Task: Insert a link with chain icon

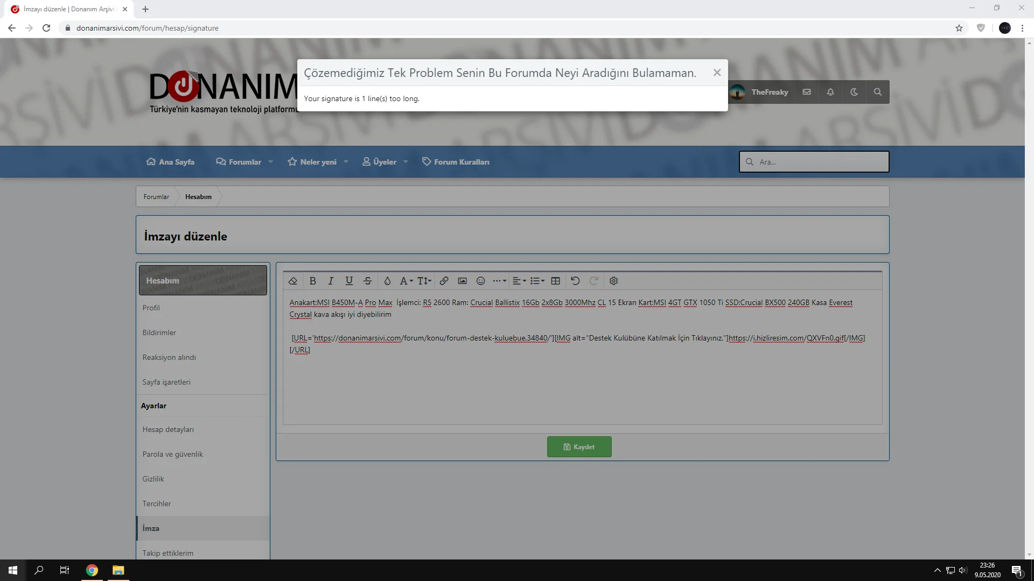Action: [x=444, y=281]
